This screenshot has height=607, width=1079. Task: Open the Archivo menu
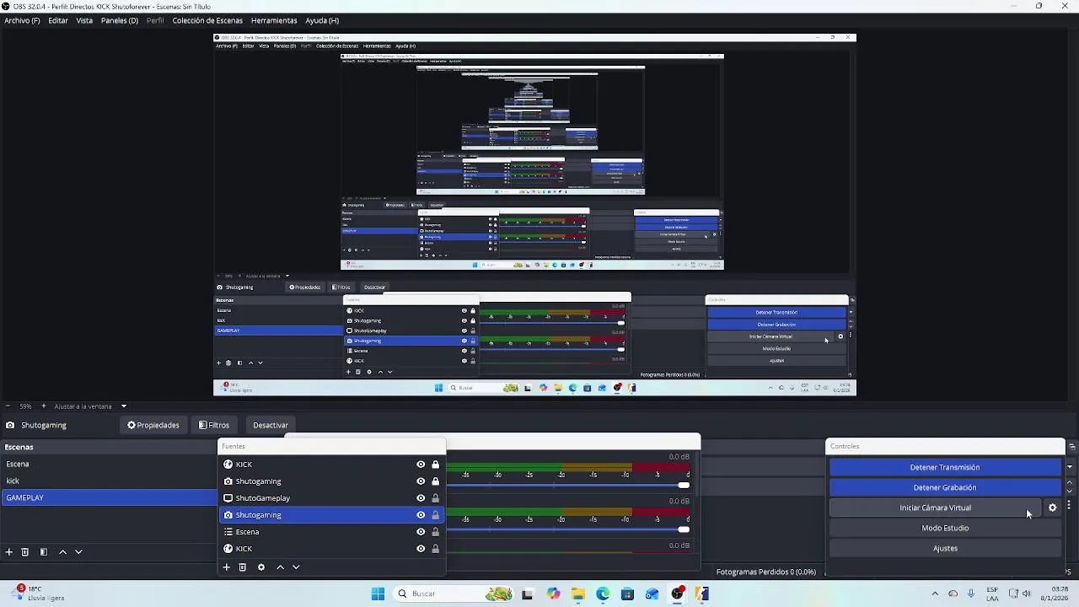(x=22, y=20)
